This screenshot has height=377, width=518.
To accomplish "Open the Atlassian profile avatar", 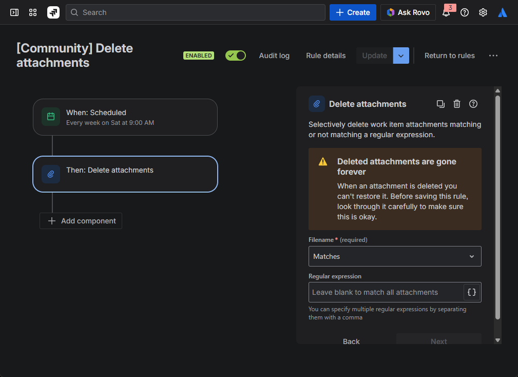I will tap(502, 12).
